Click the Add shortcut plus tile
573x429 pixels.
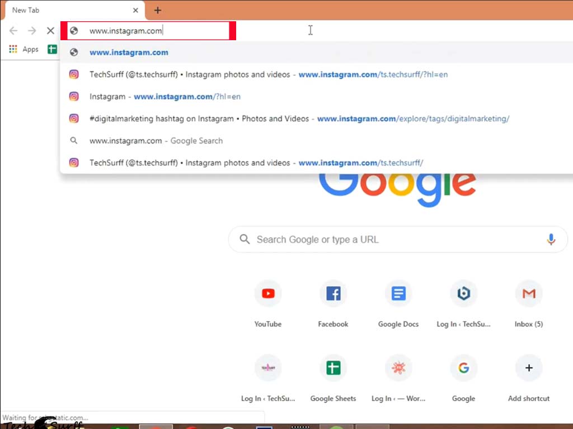(529, 378)
